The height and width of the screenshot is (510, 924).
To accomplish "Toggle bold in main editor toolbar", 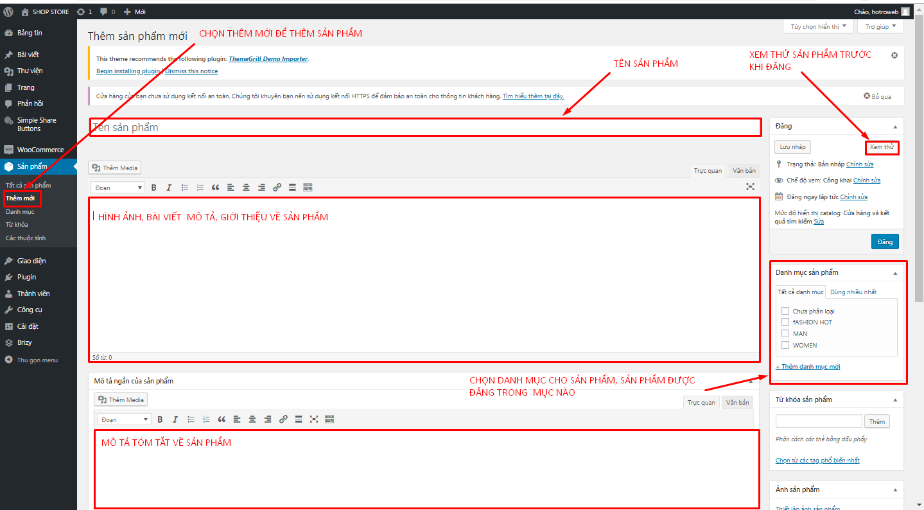I will pyautogui.click(x=153, y=188).
